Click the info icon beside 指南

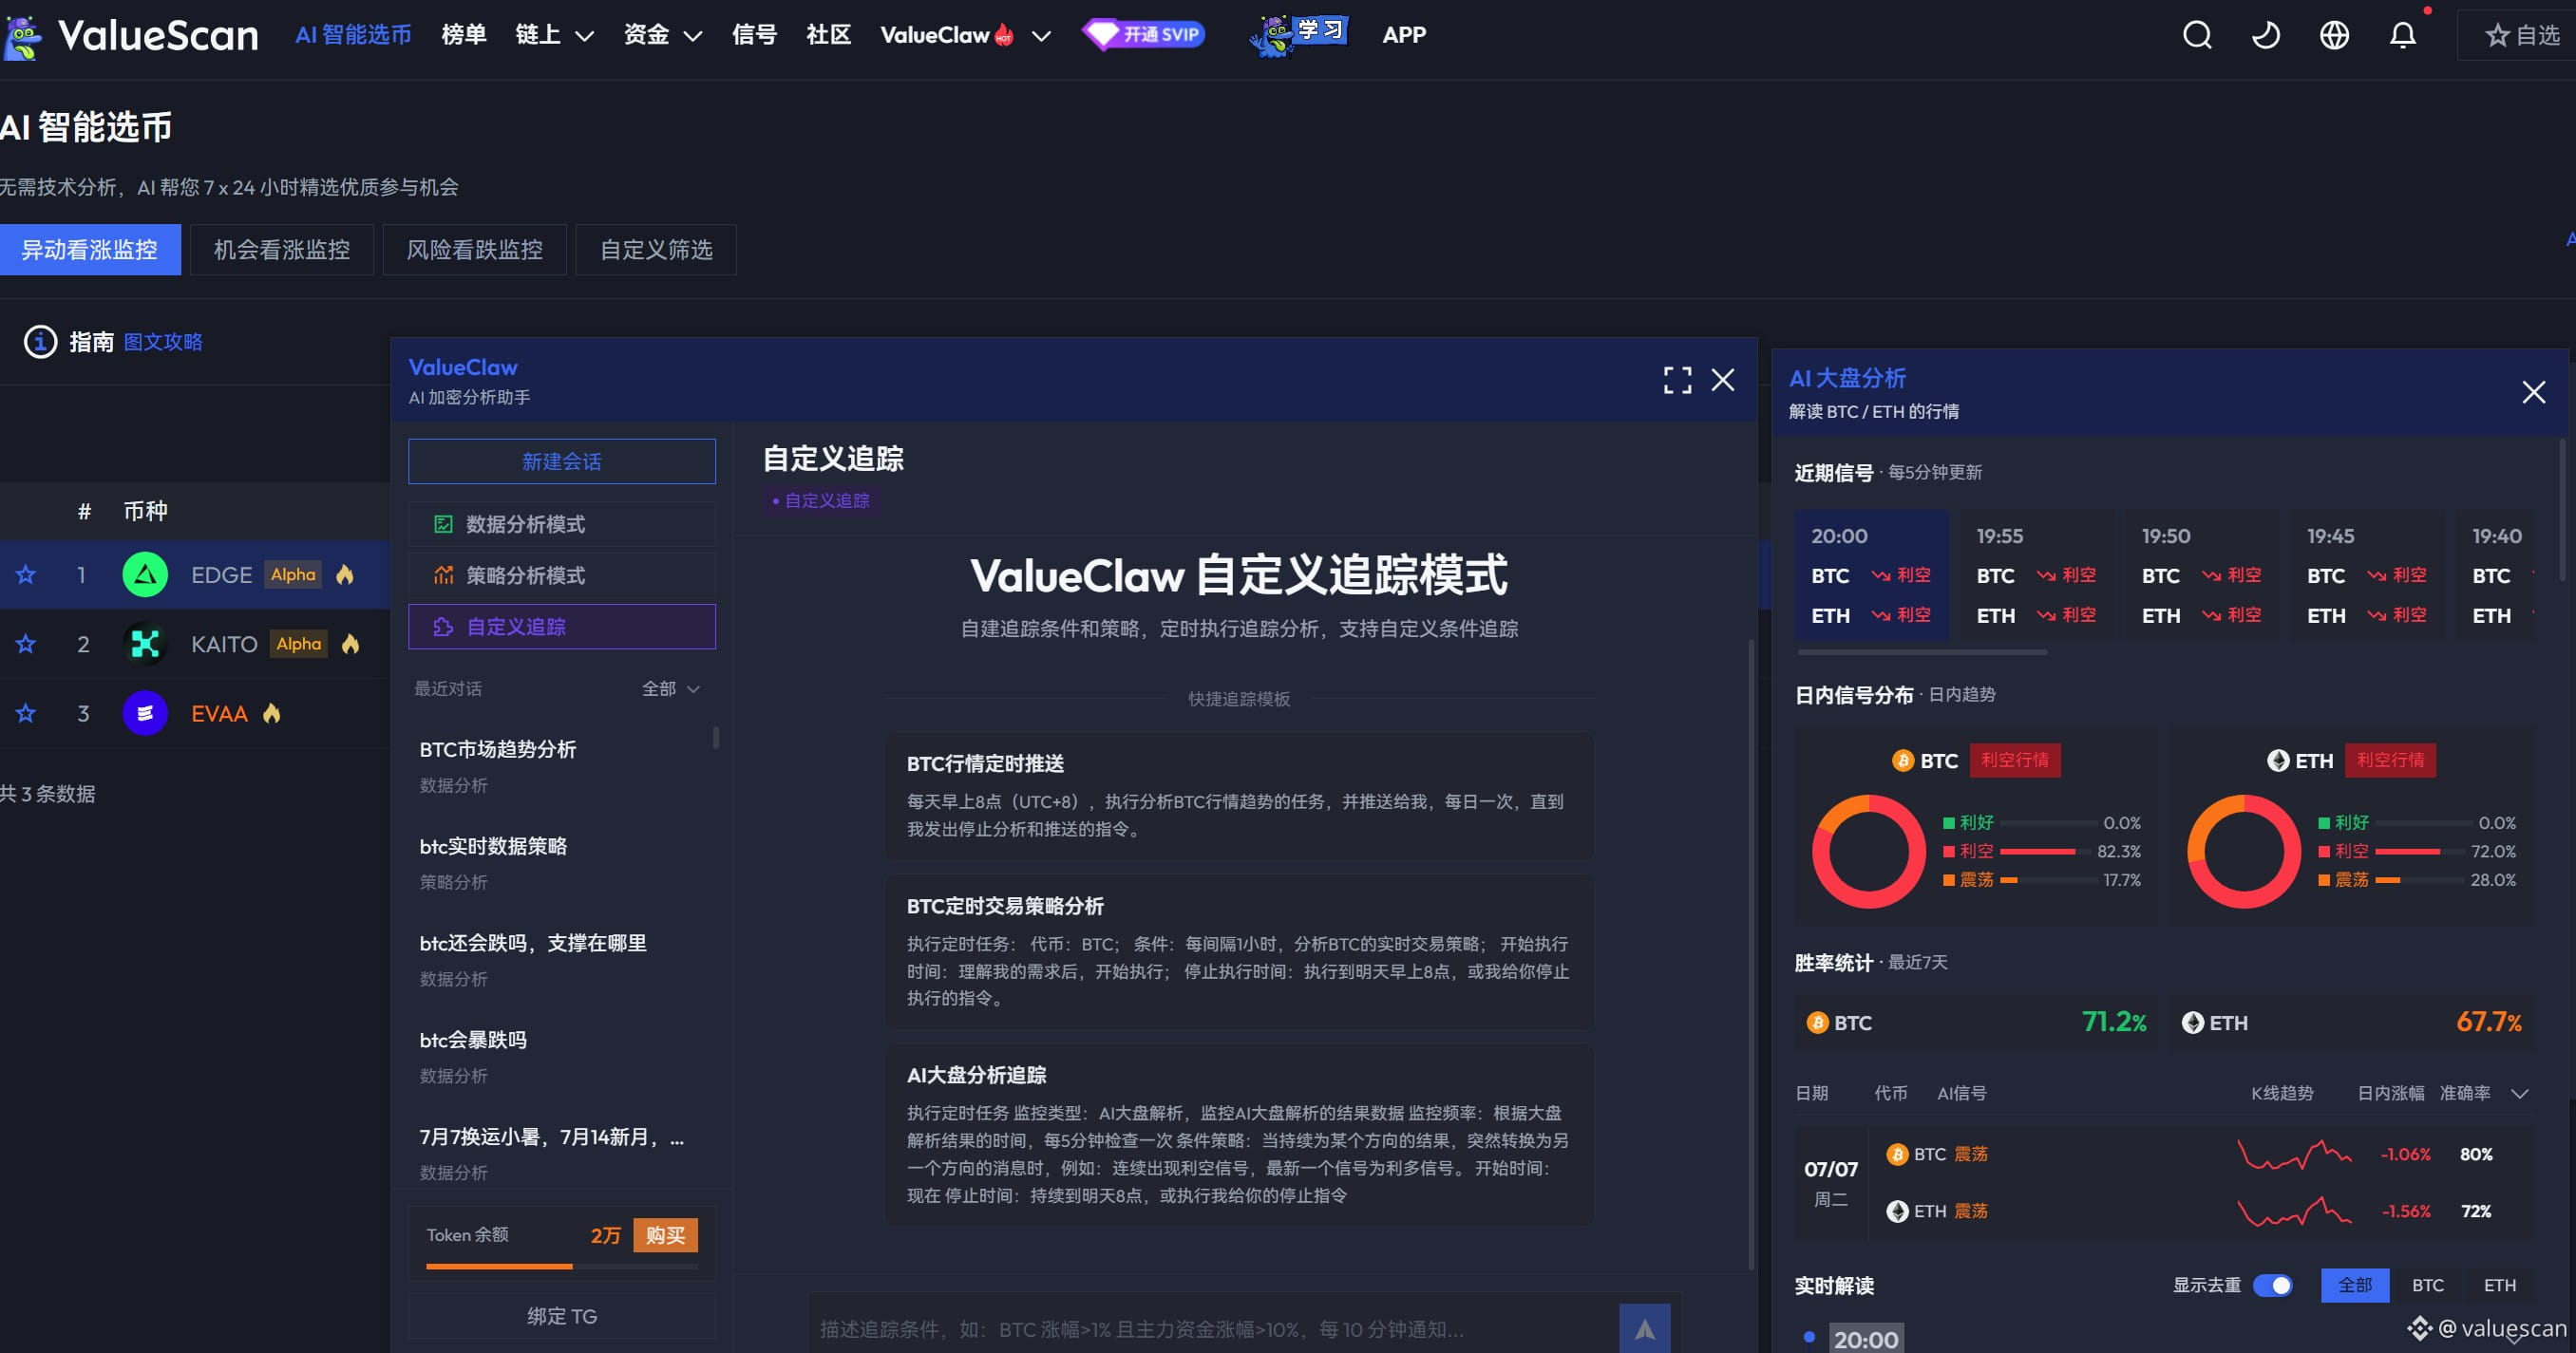40,342
